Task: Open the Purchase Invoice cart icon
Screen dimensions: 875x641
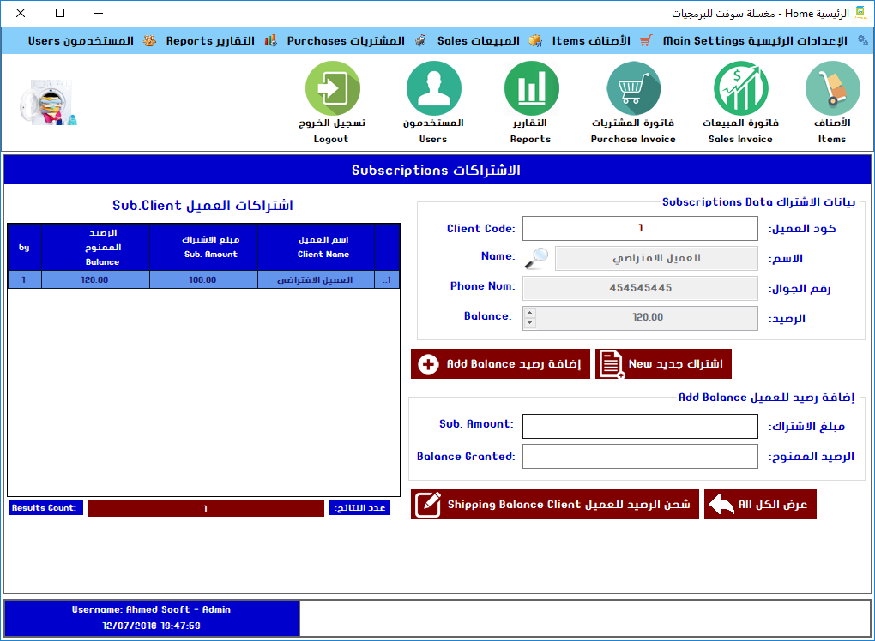Action: [633, 90]
